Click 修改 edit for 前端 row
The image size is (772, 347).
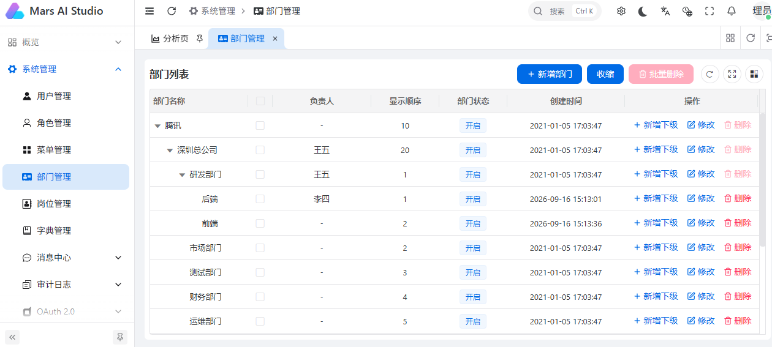[701, 223]
